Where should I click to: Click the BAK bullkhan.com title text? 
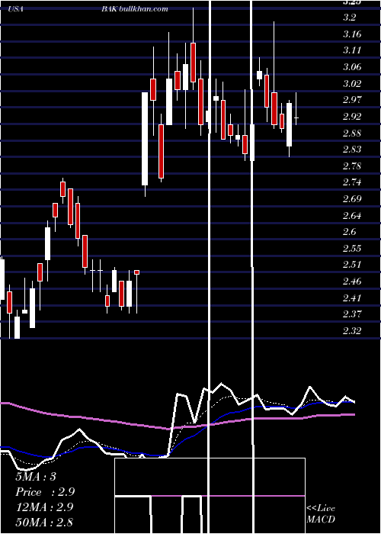point(135,9)
